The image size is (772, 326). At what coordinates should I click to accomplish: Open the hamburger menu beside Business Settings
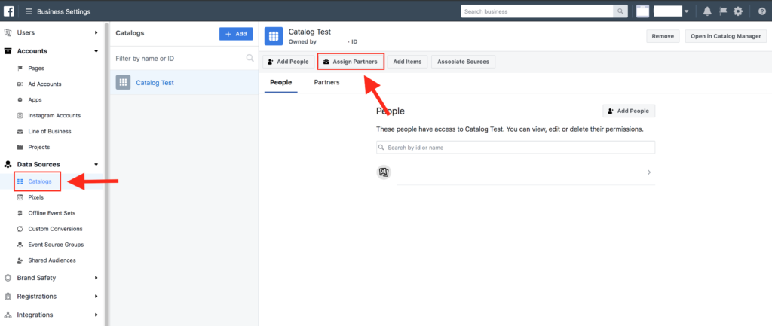pyautogui.click(x=29, y=12)
